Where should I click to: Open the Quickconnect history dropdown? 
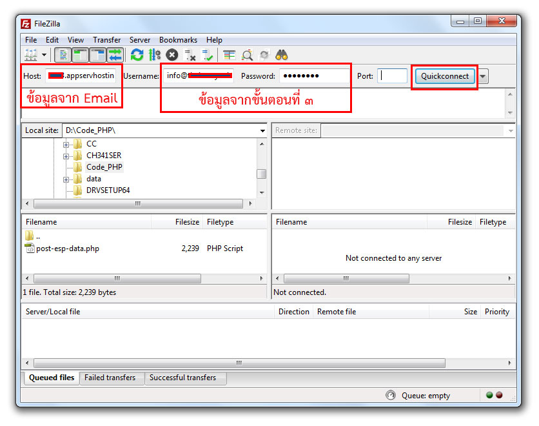[x=483, y=76]
